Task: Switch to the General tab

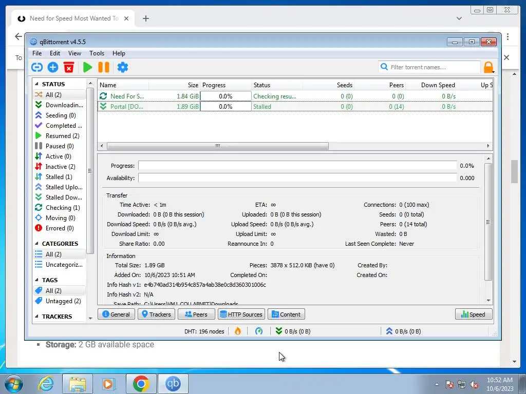Action: 116,314
